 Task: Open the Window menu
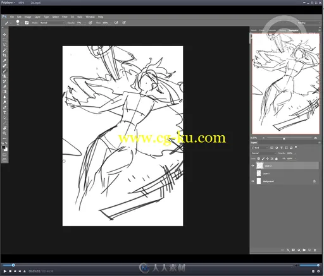tap(90, 17)
